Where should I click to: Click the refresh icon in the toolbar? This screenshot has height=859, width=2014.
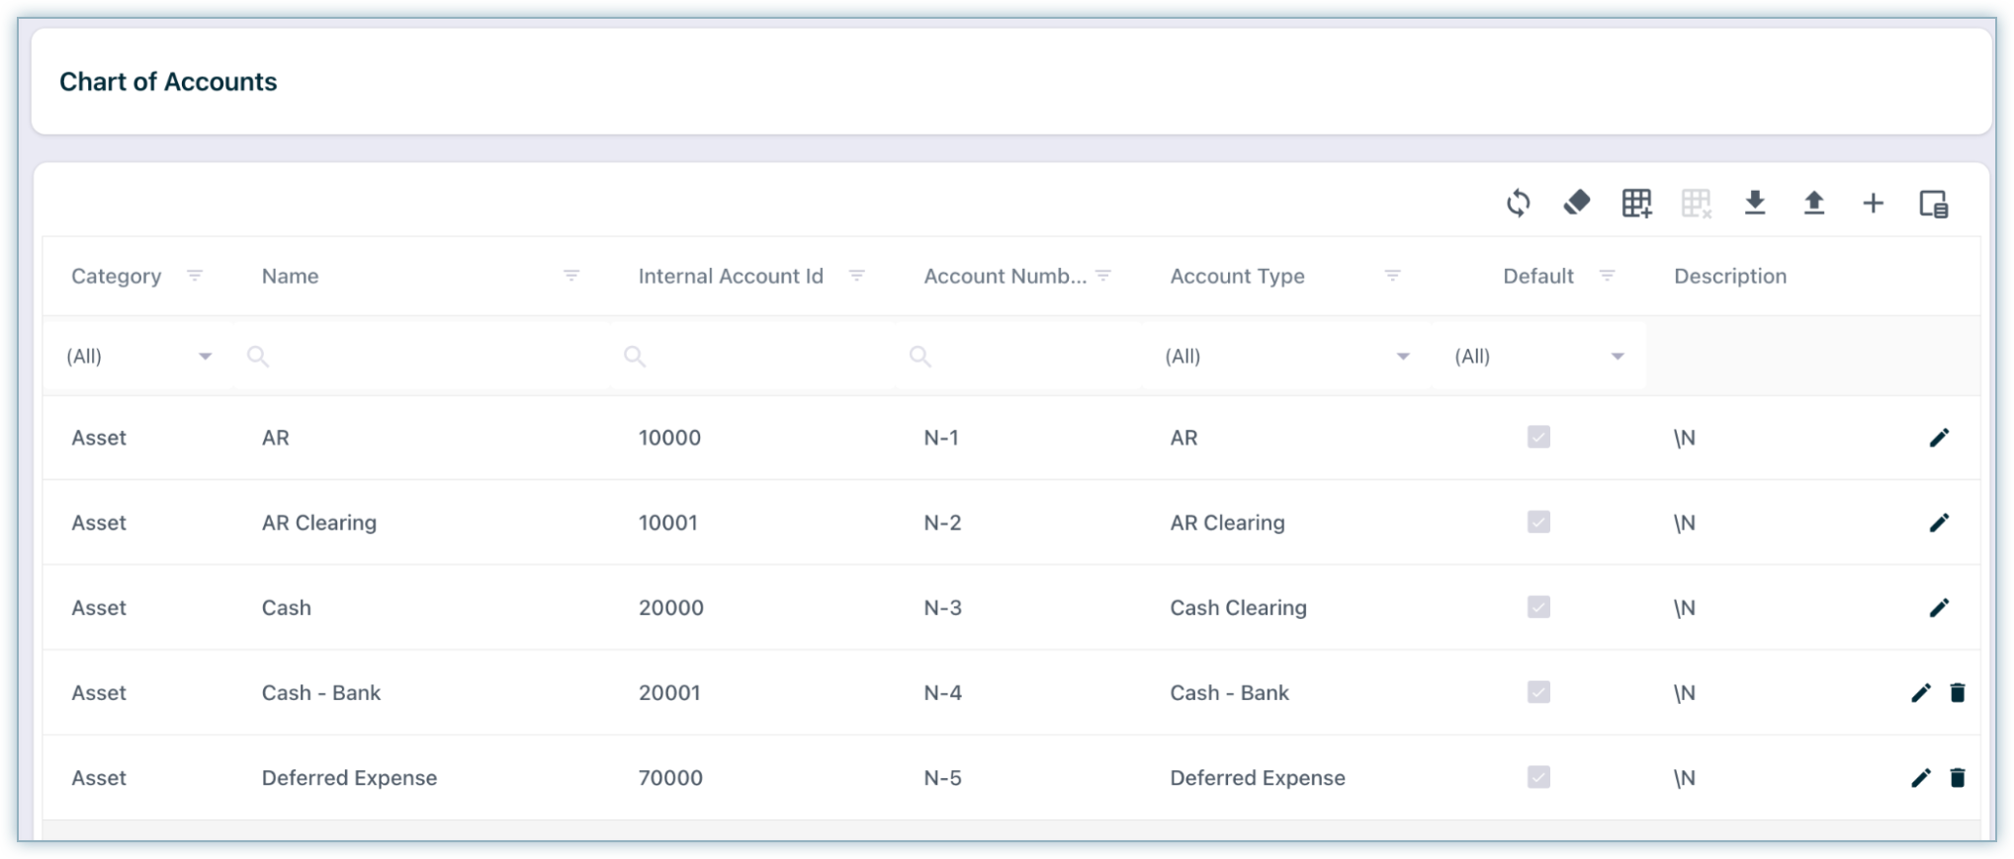coord(1518,204)
